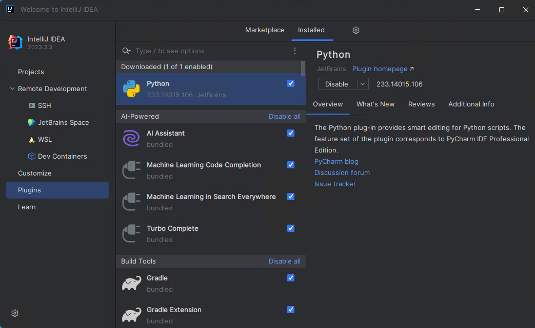Click Disable all for AI-Powered plugins
535x328 pixels.
pos(284,116)
